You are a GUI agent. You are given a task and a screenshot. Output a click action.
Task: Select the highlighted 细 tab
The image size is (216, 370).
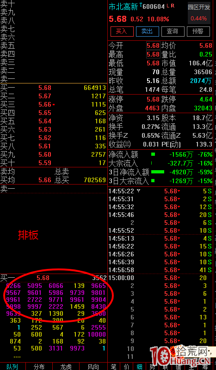click(140, 367)
